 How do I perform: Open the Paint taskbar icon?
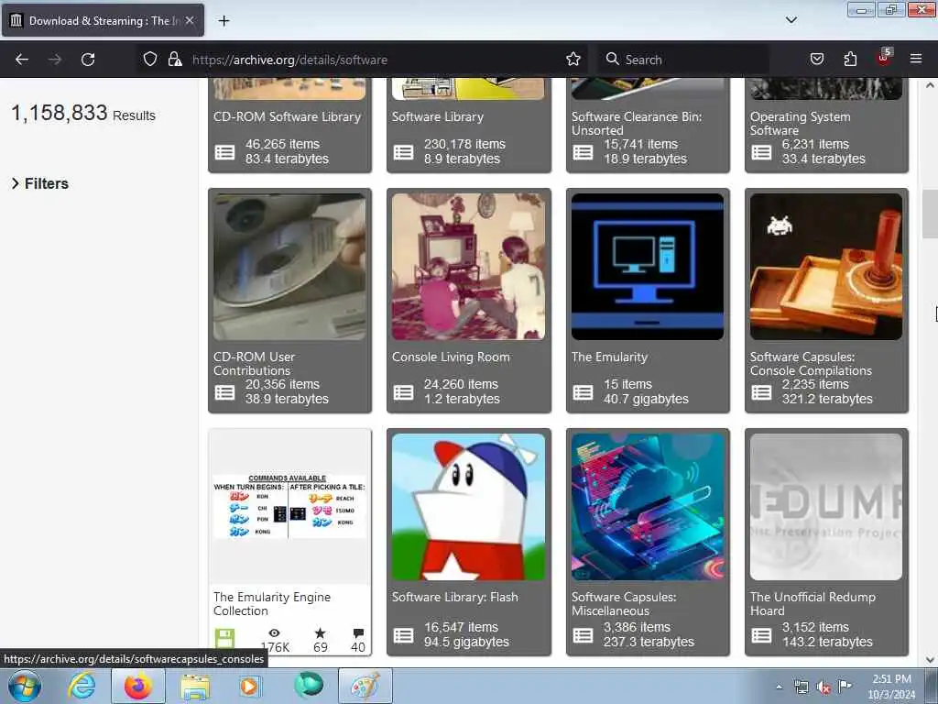click(x=365, y=686)
